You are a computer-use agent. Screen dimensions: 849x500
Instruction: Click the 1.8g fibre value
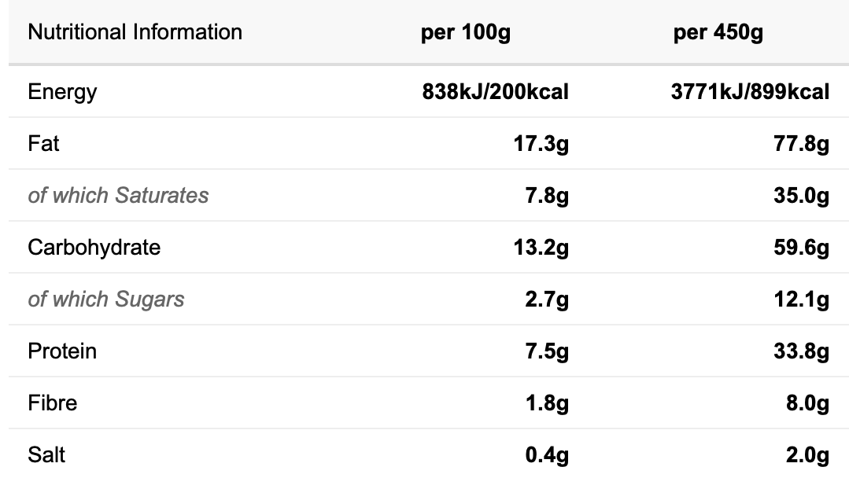[547, 404]
